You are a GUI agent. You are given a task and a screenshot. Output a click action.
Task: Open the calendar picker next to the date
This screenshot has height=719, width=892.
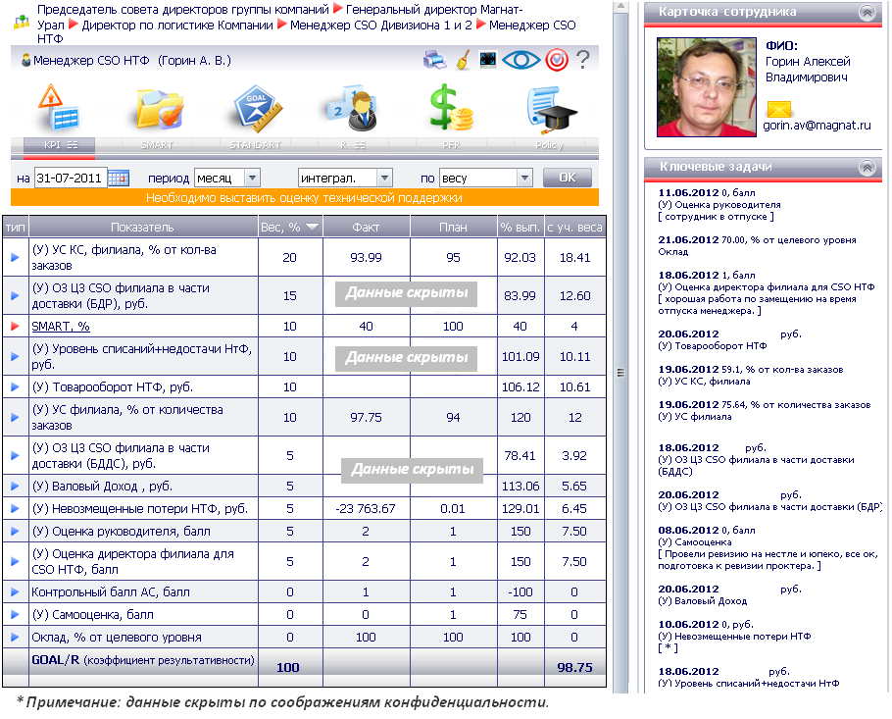(119, 179)
